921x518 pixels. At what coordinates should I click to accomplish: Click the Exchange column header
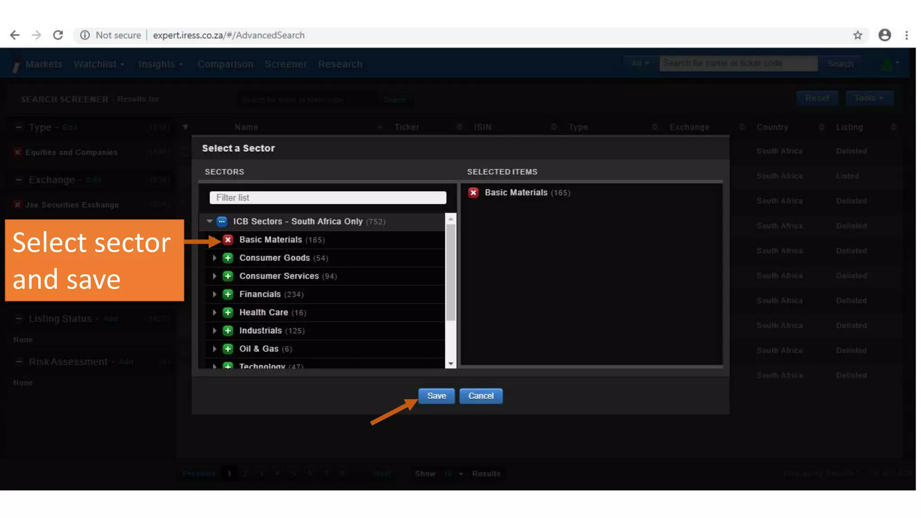point(689,127)
